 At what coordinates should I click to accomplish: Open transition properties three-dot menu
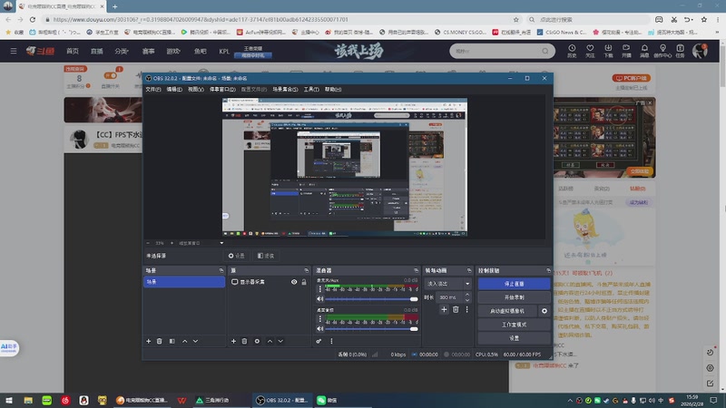click(466, 309)
